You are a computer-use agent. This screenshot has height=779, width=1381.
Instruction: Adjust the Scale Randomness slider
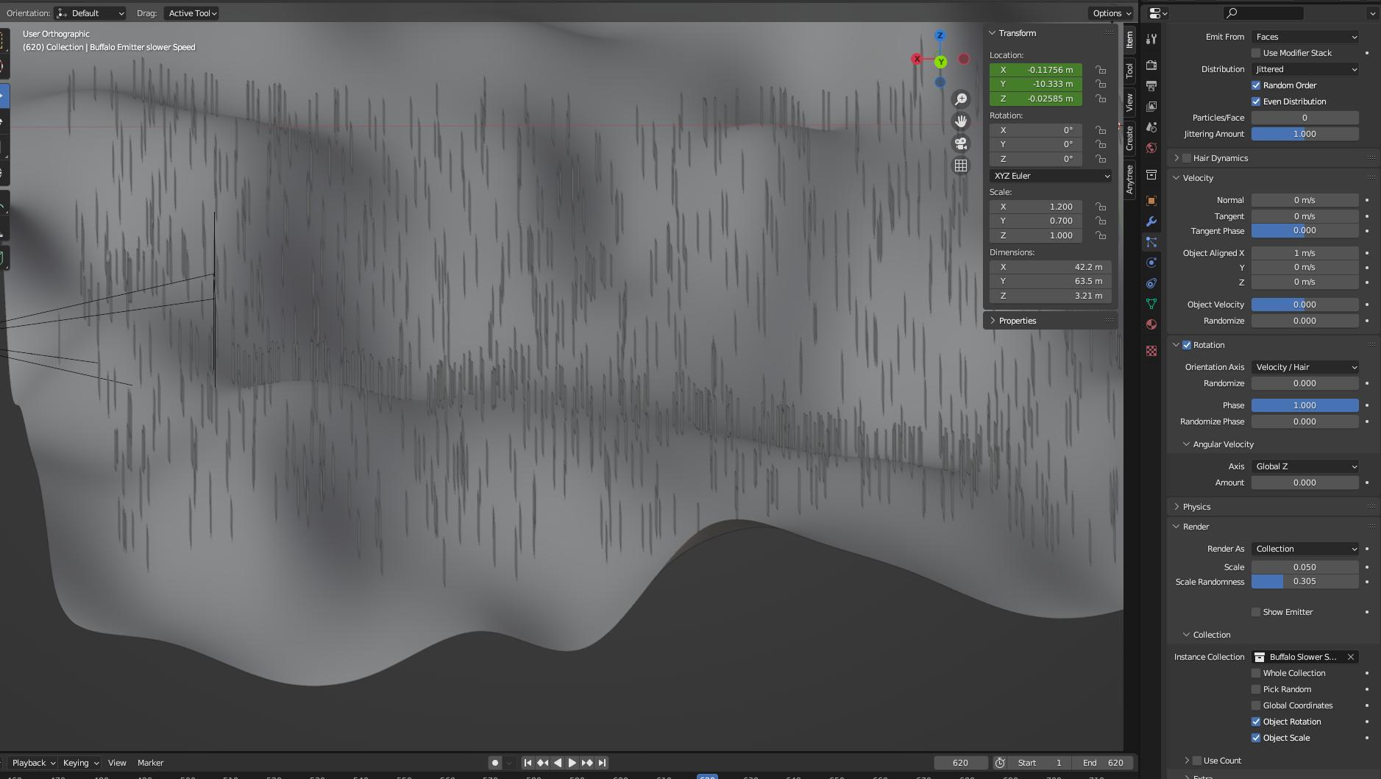[1305, 581]
